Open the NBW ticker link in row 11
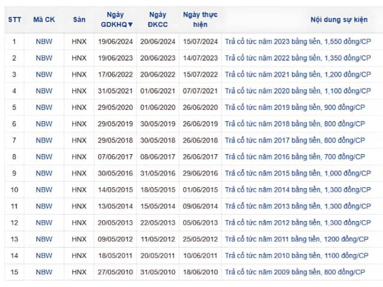Viewport: 383px width, 287px height. click(44, 206)
